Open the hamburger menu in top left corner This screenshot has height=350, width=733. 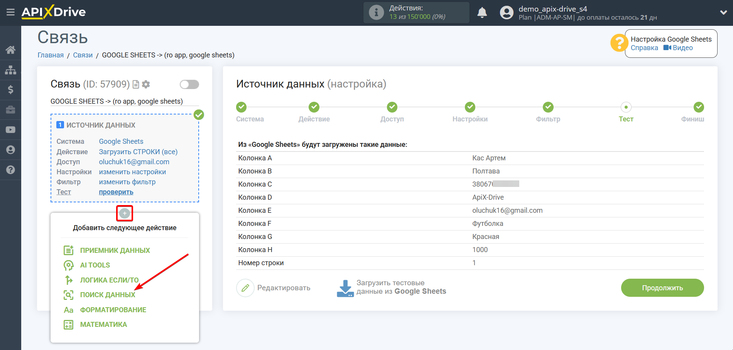pos(10,12)
